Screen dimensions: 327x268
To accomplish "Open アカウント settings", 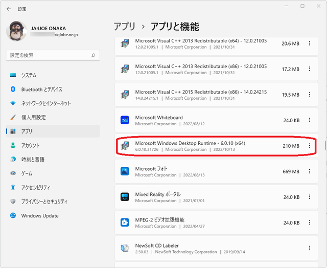I will tap(53, 145).
